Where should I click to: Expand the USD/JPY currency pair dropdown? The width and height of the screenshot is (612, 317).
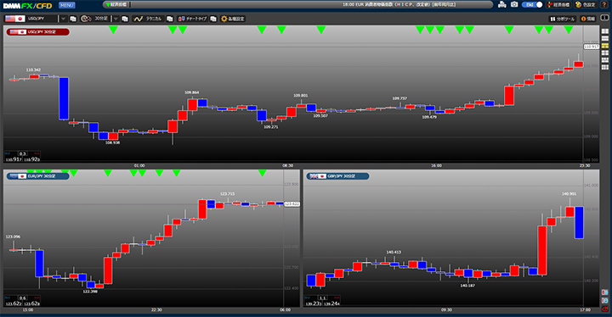click(x=63, y=19)
